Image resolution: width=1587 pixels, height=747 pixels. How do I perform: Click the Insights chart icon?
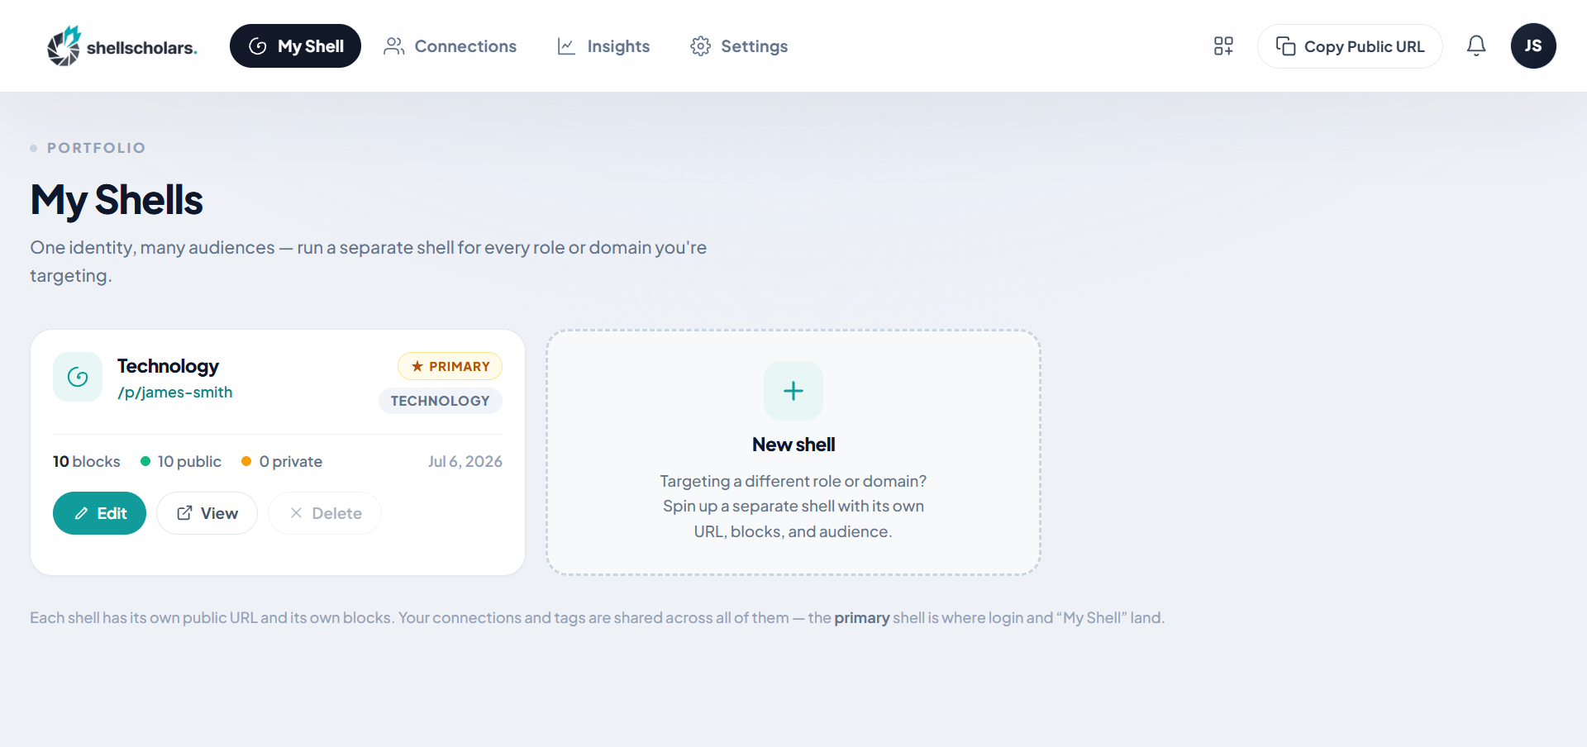(566, 46)
